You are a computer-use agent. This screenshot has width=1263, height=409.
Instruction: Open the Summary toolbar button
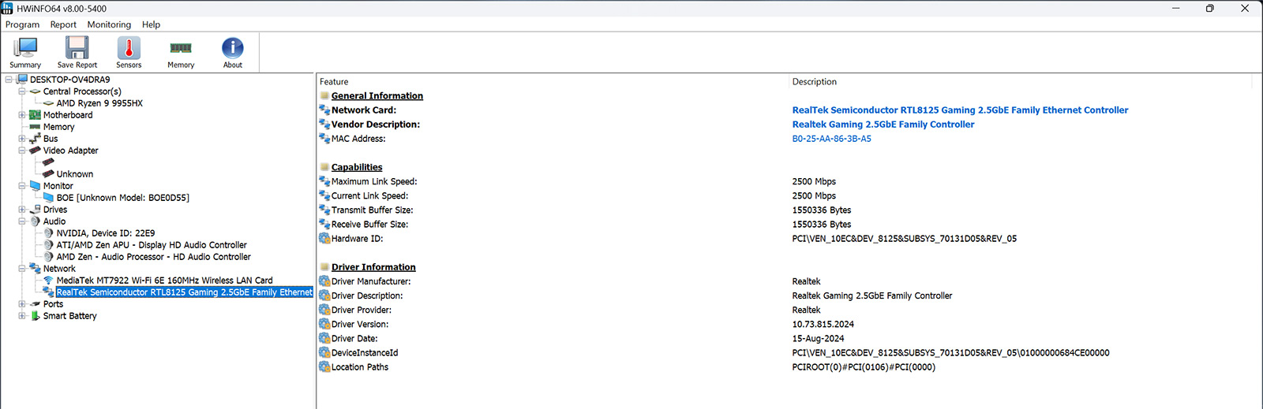click(x=25, y=53)
